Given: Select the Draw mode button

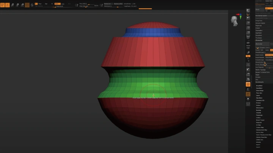Looking at the screenshot, I should tap(7, 5).
